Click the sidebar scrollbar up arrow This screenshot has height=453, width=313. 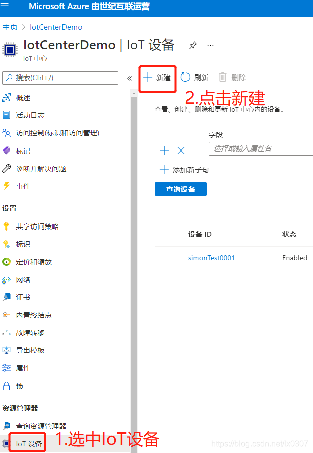134,93
